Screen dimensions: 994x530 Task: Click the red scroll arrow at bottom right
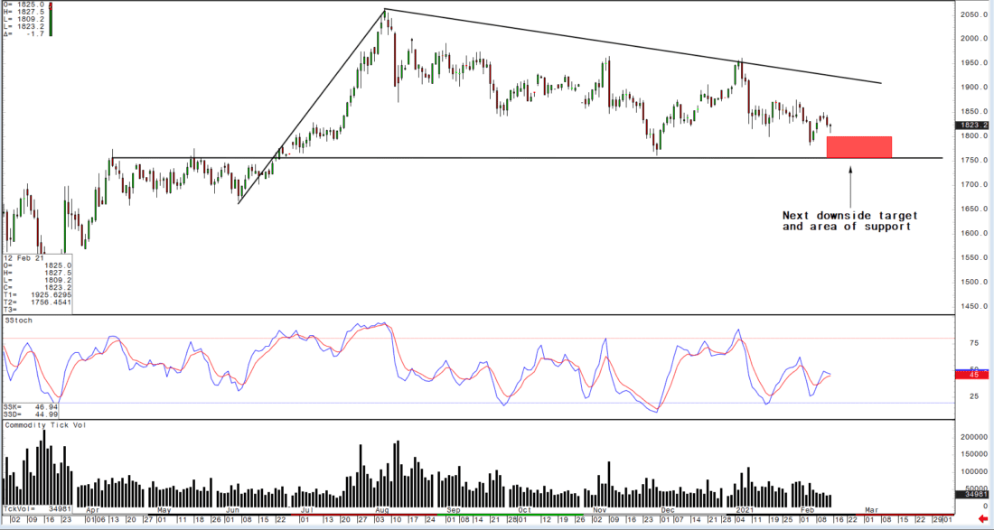pos(983,518)
